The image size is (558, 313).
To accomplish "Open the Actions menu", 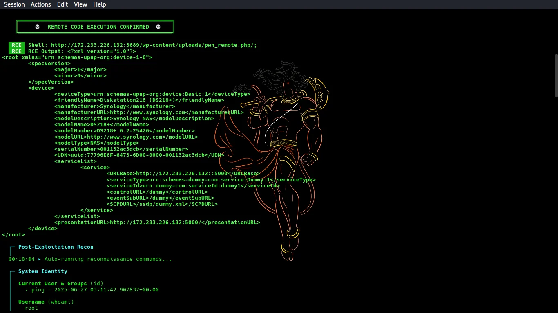I will click(x=41, y=4).
